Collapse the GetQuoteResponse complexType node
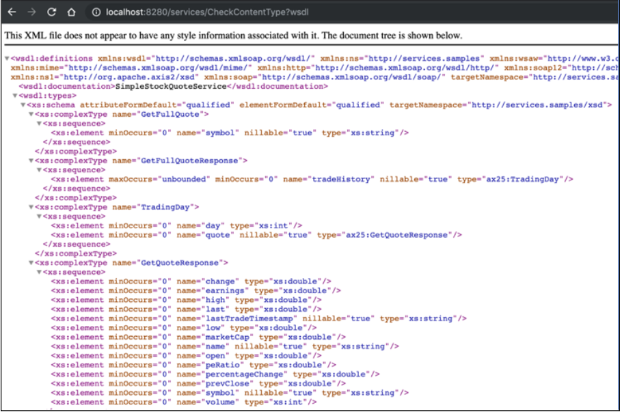This screenshot has height=412, width=622. point(31,263)
